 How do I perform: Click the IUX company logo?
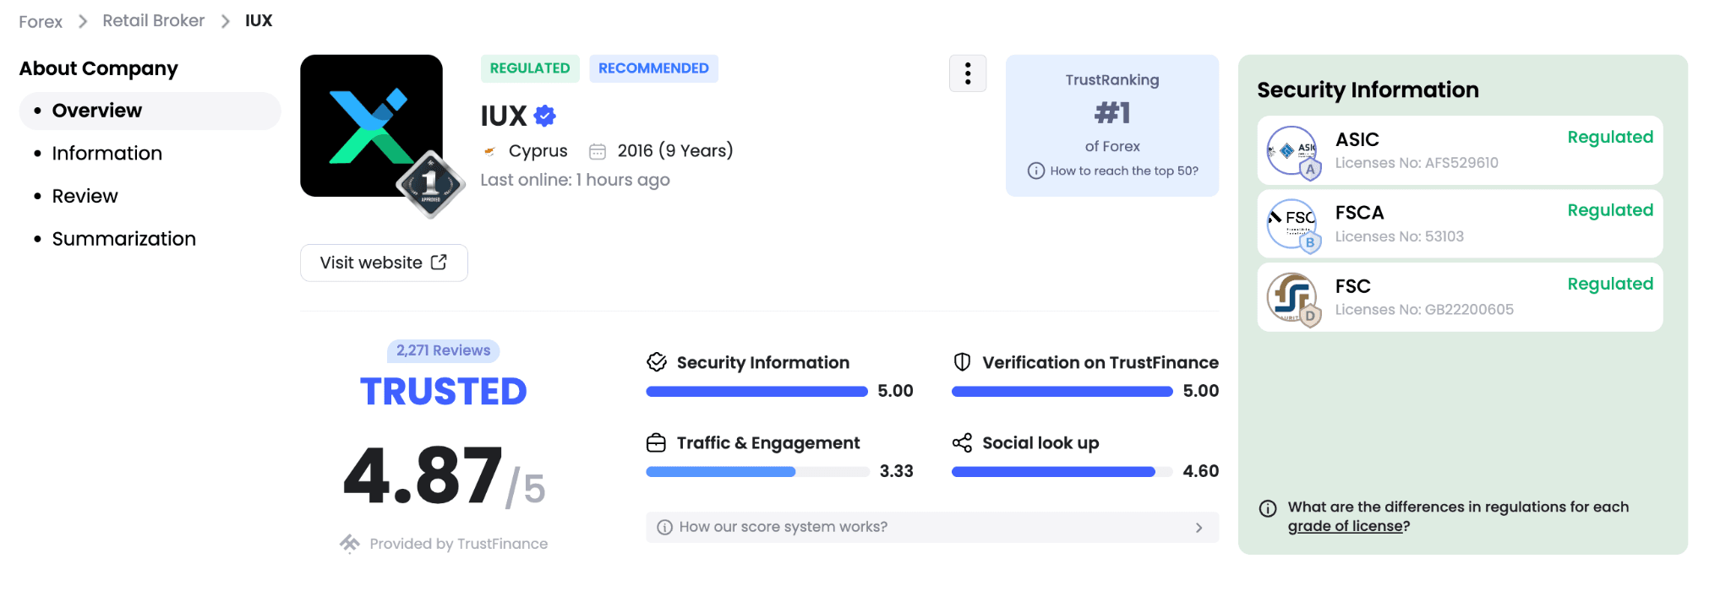371,126
